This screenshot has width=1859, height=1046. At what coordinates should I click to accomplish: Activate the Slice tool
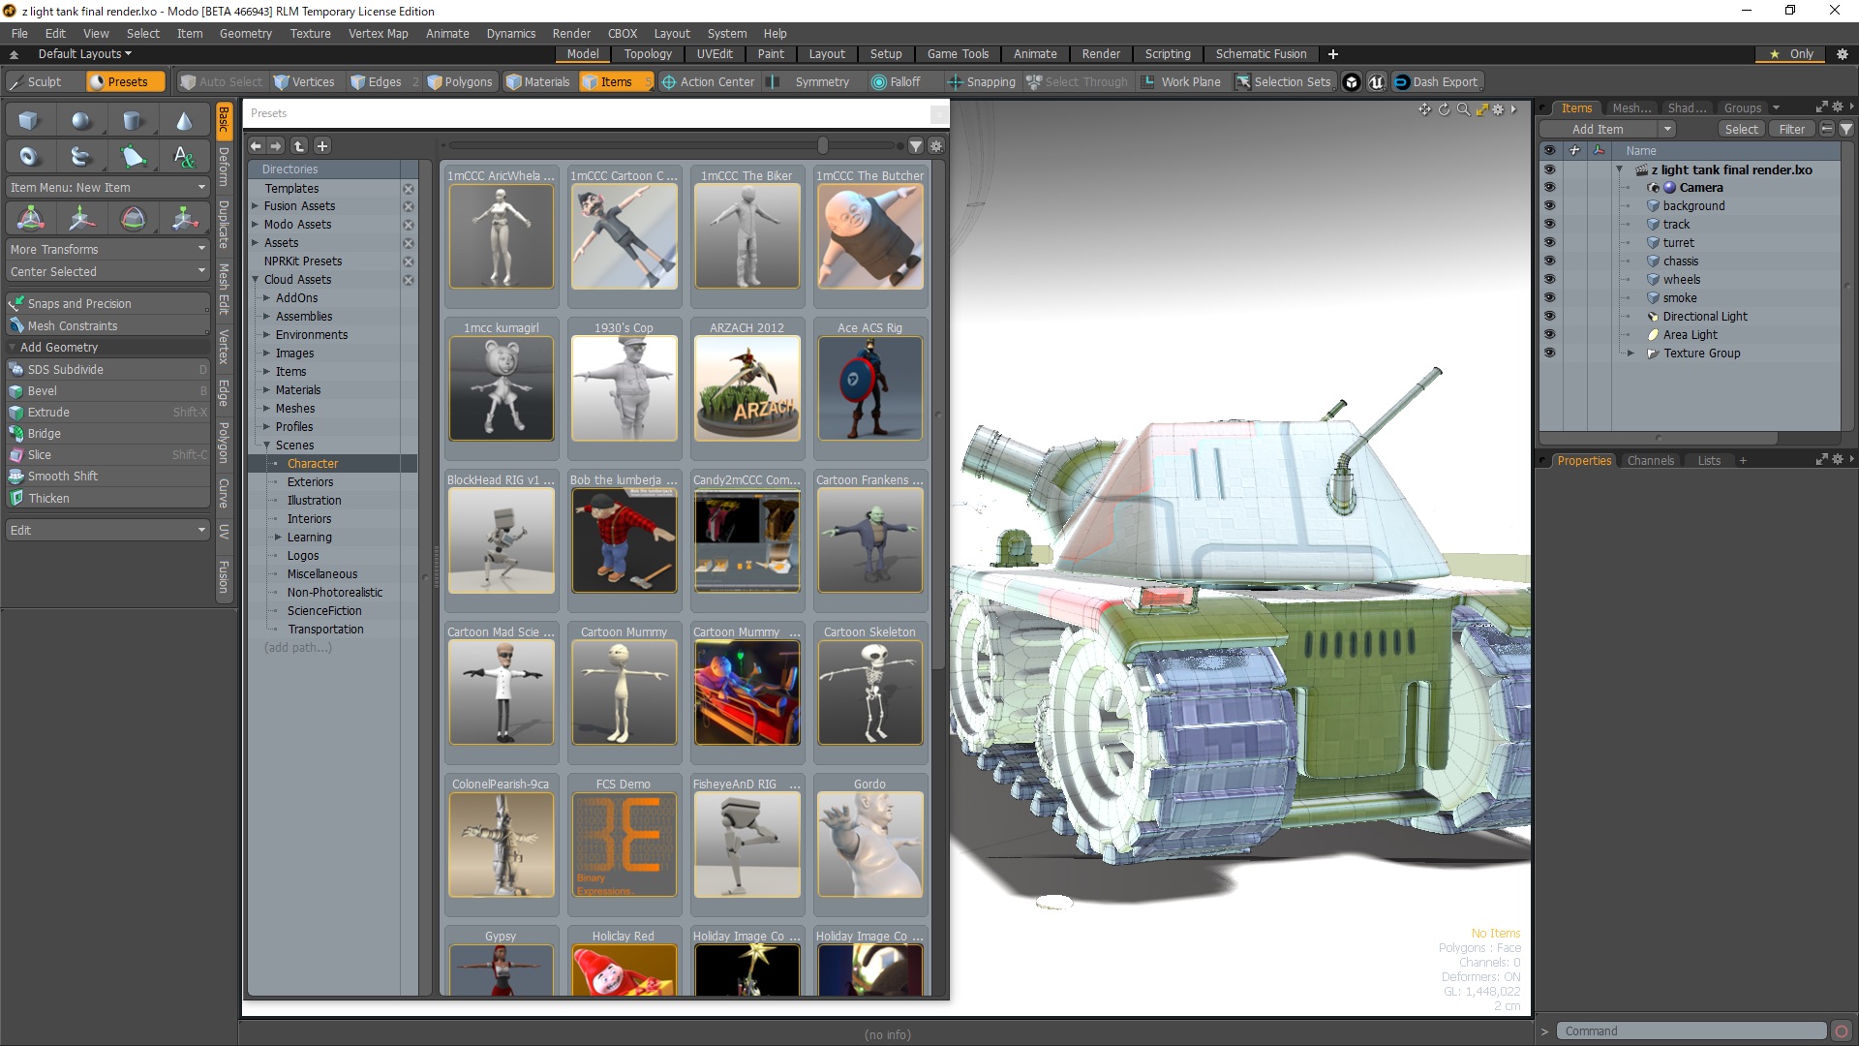point(39,454)
